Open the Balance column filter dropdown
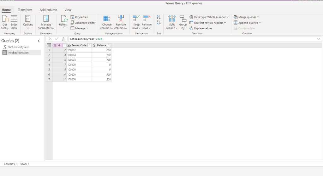This screenshot has height=176, width=323. (109, 45)
